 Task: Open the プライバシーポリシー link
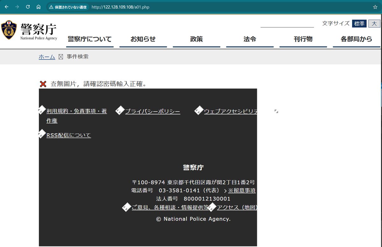pos(152,111)
